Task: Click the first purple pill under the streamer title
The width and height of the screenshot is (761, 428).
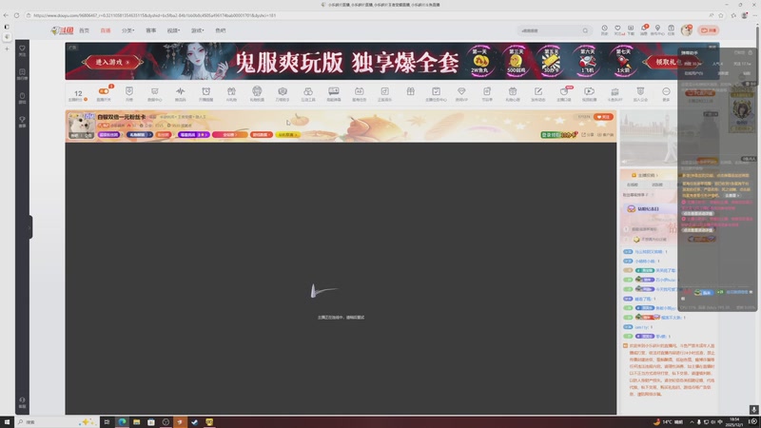Action: [x=108, y=134]
